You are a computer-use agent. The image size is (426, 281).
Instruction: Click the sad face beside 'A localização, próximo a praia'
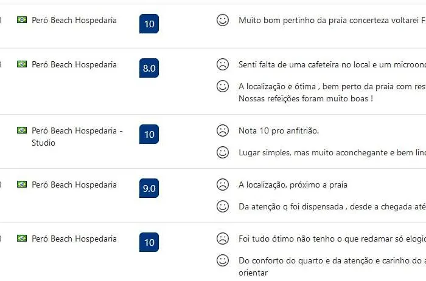pos(223,185)
